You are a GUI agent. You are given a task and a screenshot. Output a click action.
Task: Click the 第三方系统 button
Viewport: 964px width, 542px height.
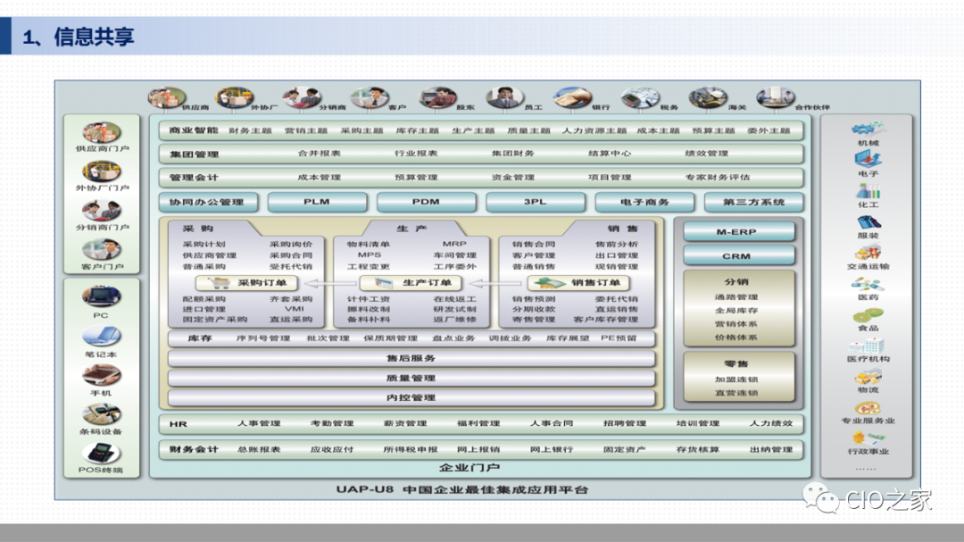[x=753, y=202]
